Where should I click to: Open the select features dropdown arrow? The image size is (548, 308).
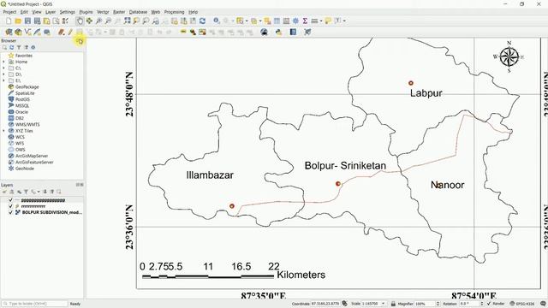[247, 21]
